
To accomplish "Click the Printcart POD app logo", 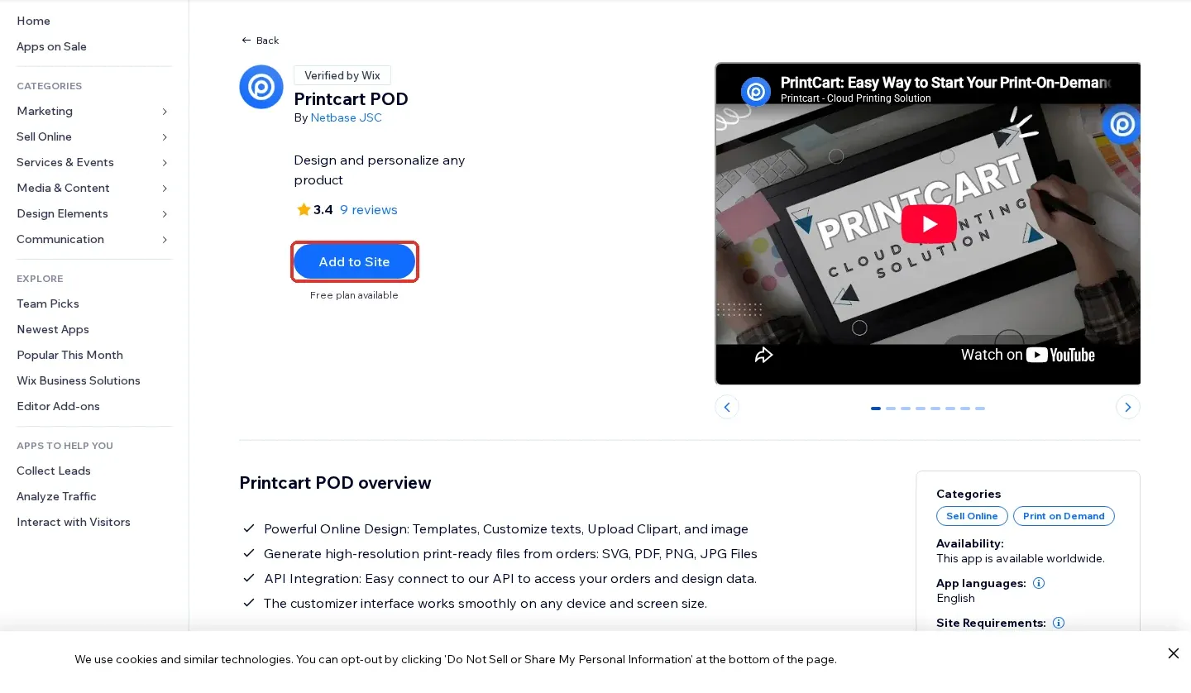I will (261, 87).
